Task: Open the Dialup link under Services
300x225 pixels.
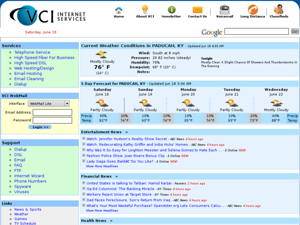Action: [21, 84]
